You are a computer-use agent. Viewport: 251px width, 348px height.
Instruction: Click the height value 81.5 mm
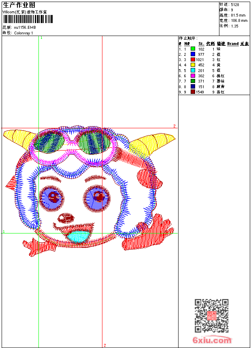238,15
